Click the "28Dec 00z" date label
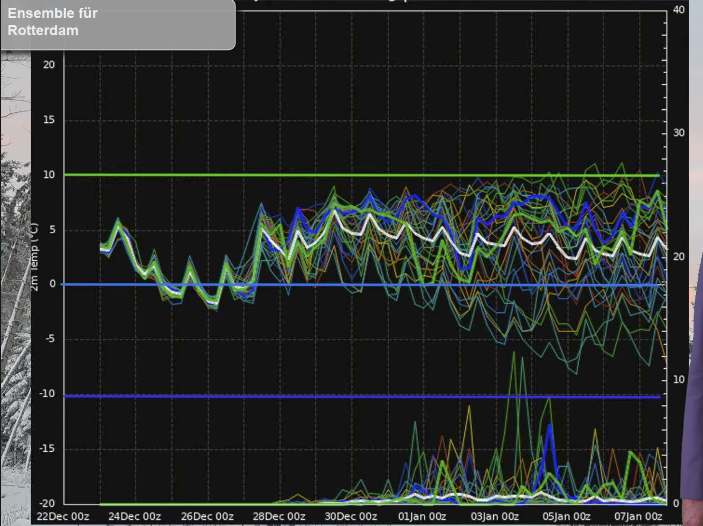This screenshot has width=703, height=526. (279, 516)
